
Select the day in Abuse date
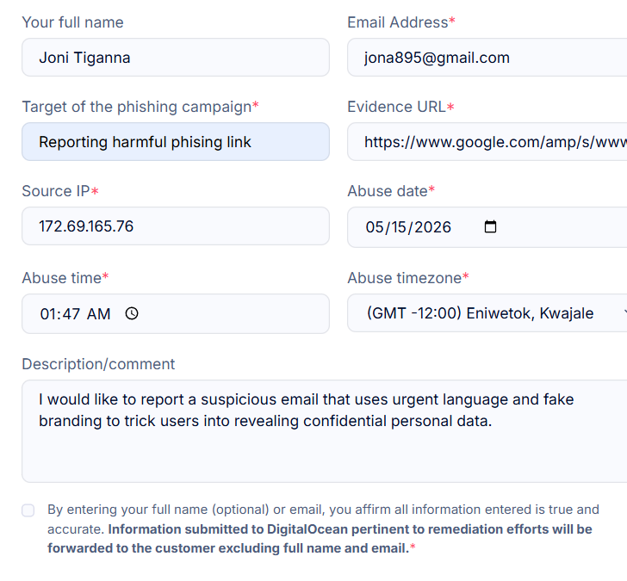399,227
